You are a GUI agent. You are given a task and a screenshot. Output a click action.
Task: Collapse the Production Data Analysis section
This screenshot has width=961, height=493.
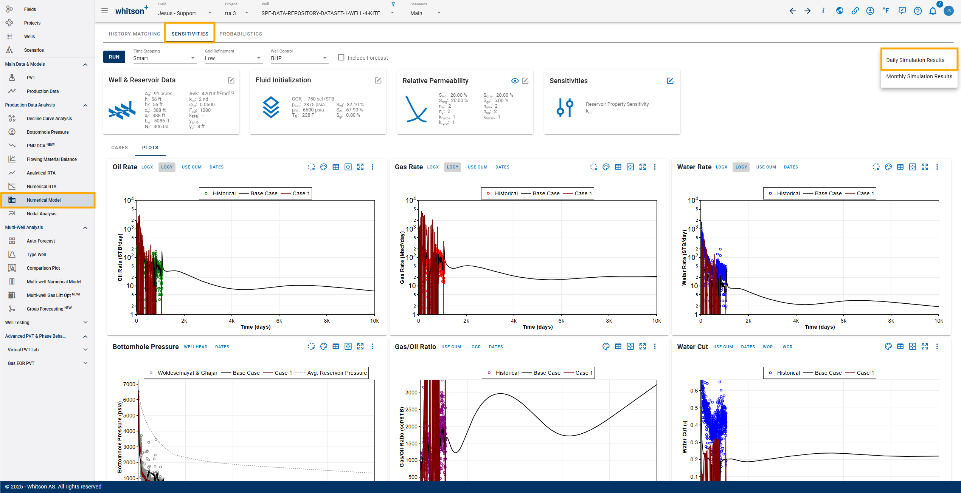click(x=85, y=105)
